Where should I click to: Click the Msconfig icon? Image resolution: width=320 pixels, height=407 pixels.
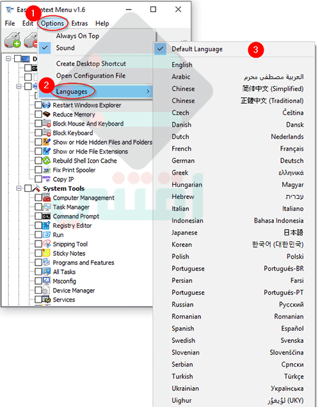click(x=47, y=281)
